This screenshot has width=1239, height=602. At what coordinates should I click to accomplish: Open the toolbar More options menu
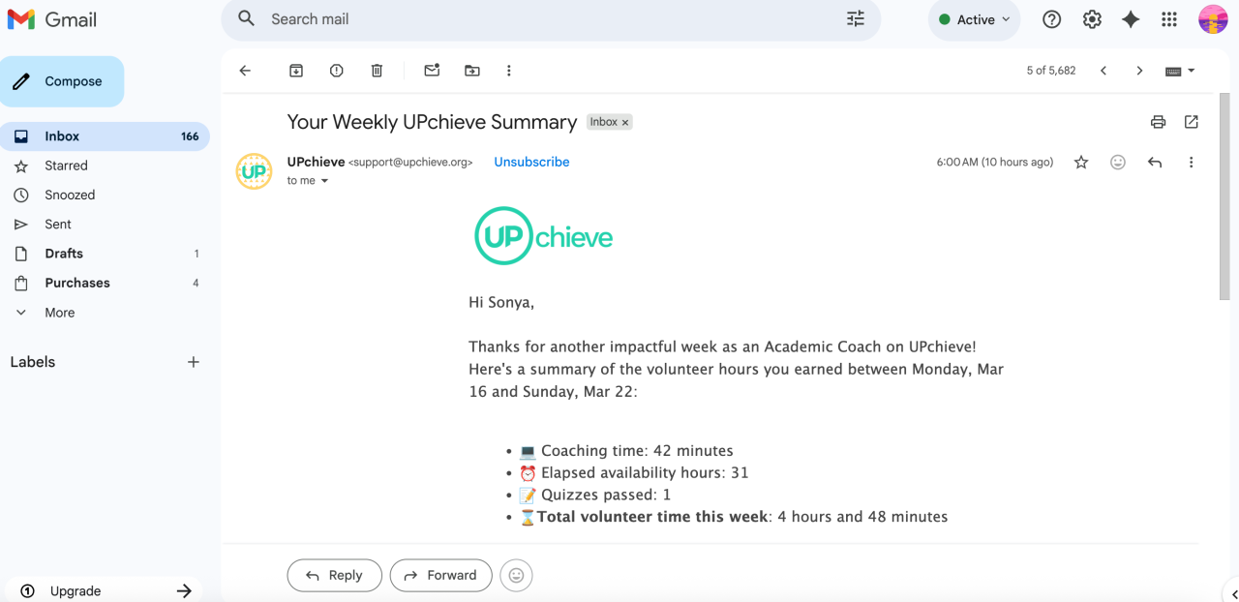click(508, 71)
